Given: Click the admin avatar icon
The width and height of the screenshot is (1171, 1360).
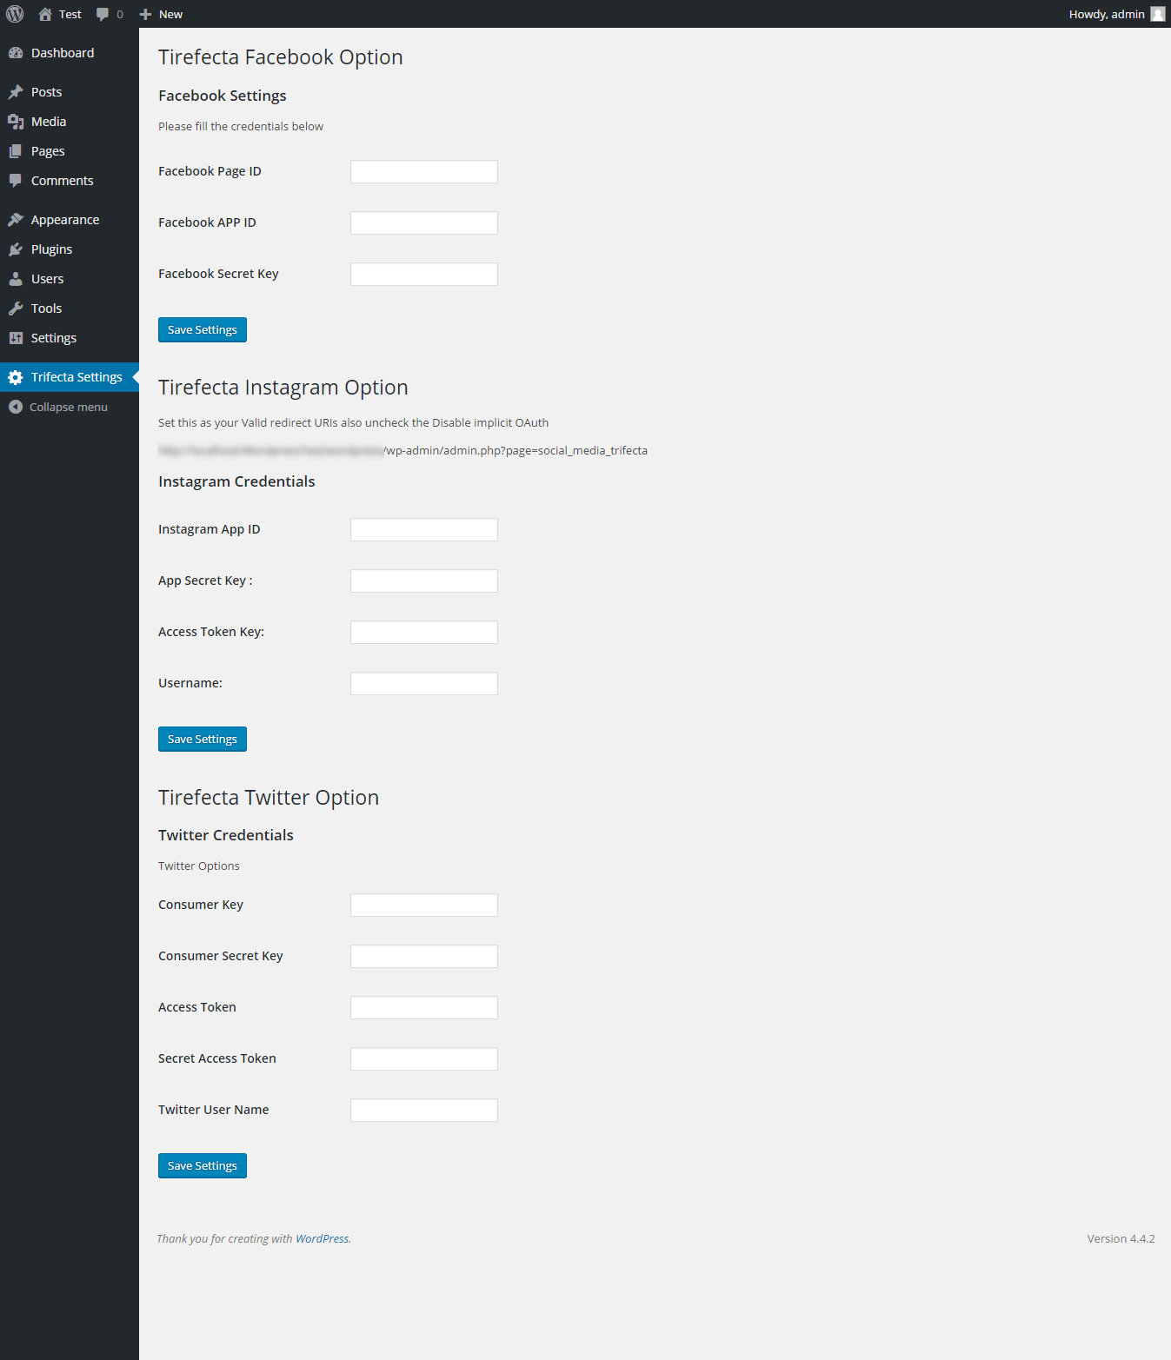Looking at the screenshot, I should pyautogui.click(x=1158, y=14).
